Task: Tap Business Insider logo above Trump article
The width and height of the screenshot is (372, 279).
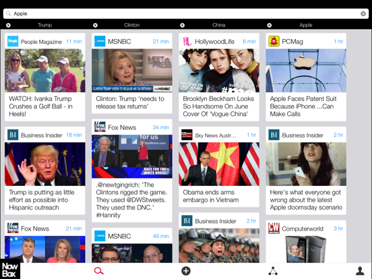Action: click(13, 135)
